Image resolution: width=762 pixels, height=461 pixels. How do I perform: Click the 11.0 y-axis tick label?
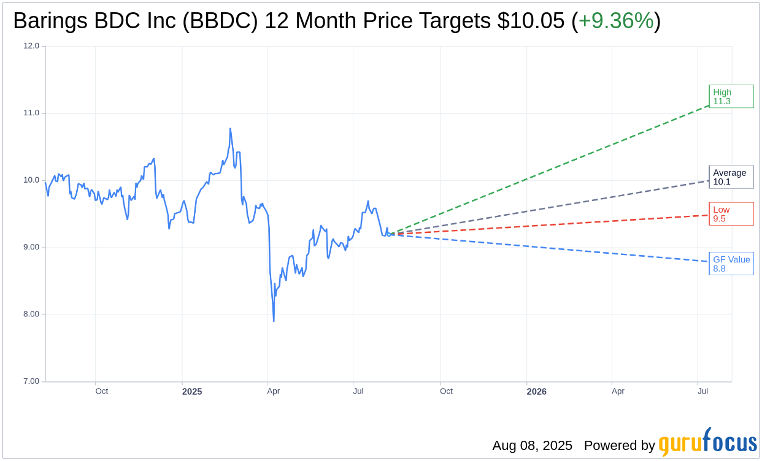[x=31, y=113]
